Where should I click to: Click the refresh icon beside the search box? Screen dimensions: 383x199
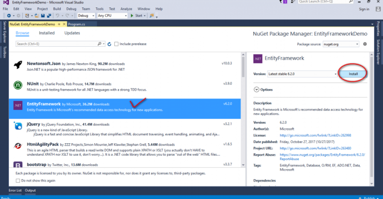(x=109, y=44)
